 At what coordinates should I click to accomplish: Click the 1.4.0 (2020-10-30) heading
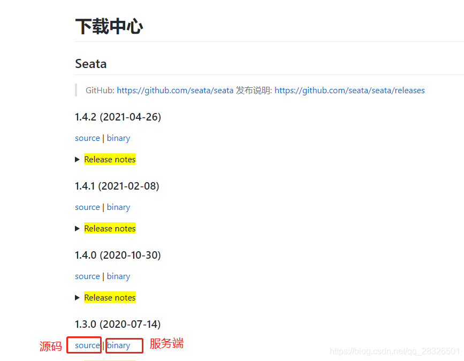point(118,255)
